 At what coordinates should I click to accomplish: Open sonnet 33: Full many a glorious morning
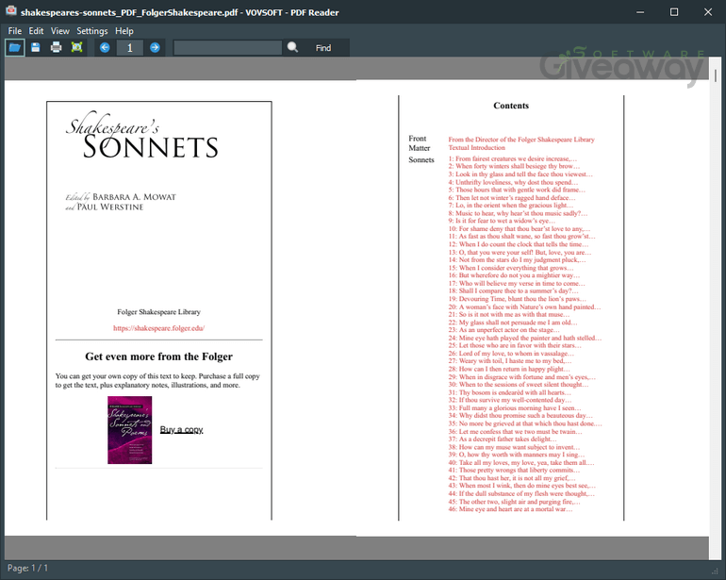click(x=515, y=408)
